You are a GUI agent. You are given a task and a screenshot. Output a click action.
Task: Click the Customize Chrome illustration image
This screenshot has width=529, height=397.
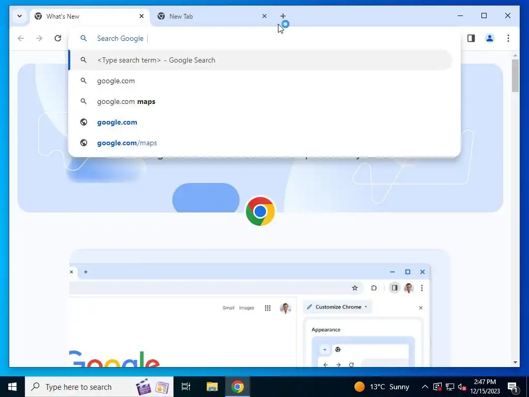pyautogui.click(x=260, y=308)
